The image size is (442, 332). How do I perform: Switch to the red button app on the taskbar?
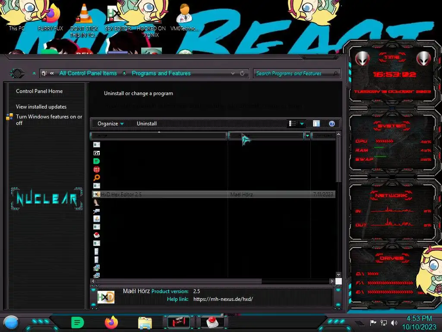[213, 322]
